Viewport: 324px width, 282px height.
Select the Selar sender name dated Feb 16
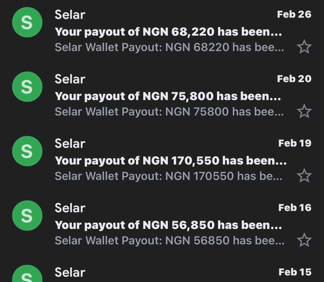tap(70, 208)
